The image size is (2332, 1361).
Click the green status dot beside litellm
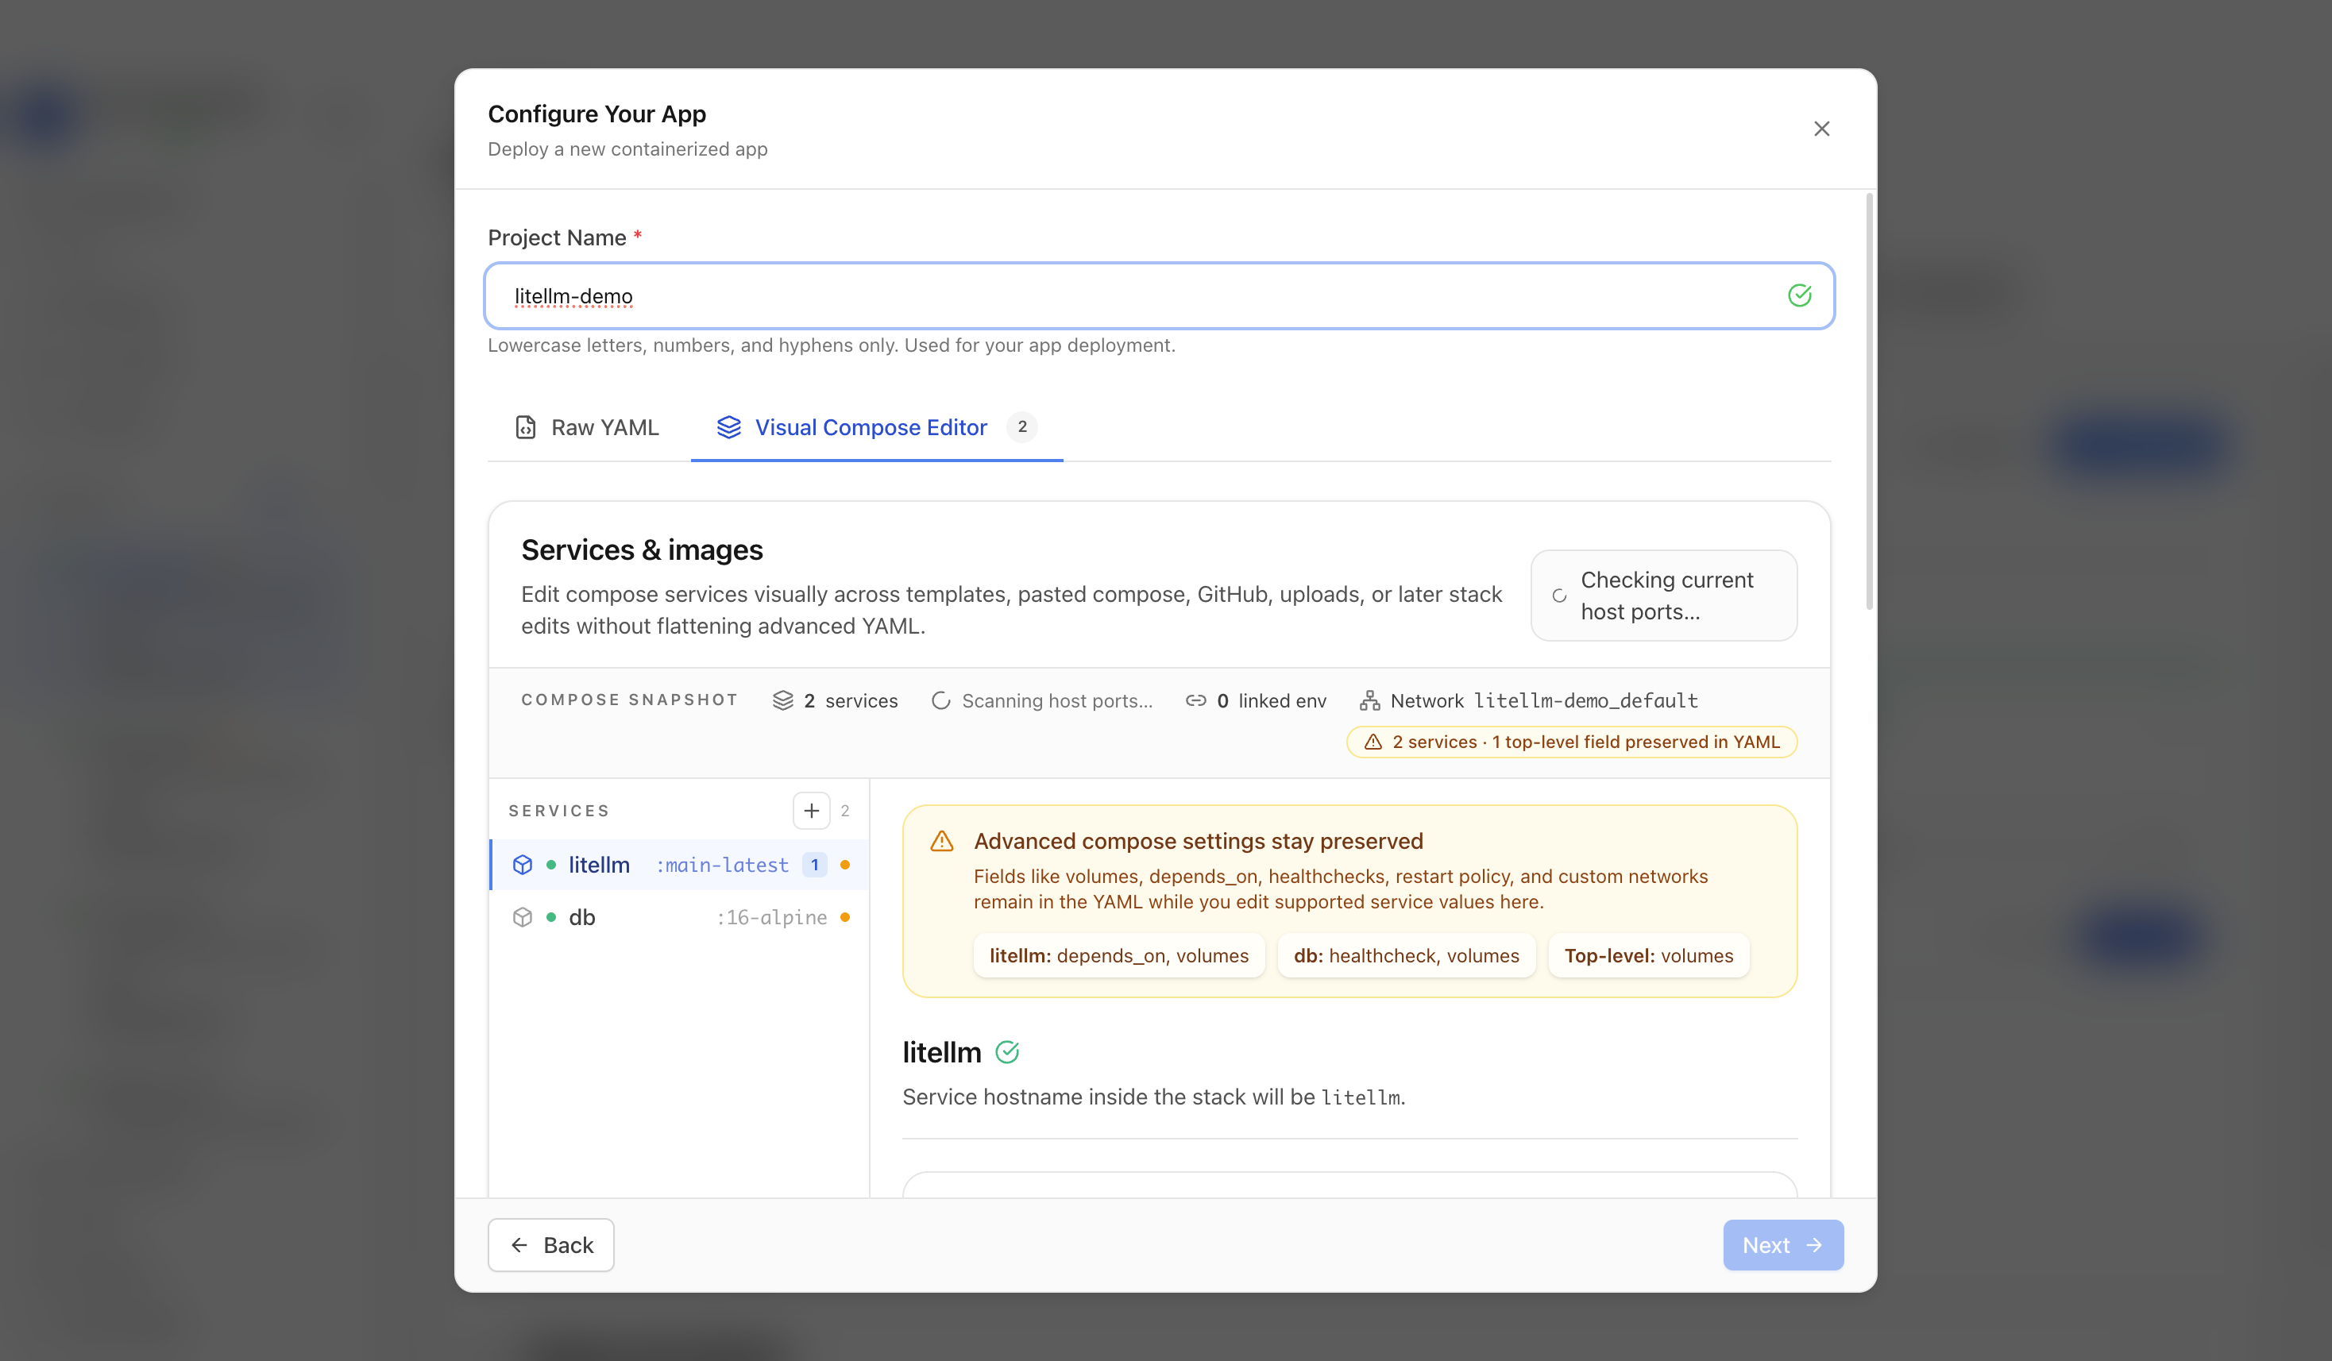coord(551,864)
